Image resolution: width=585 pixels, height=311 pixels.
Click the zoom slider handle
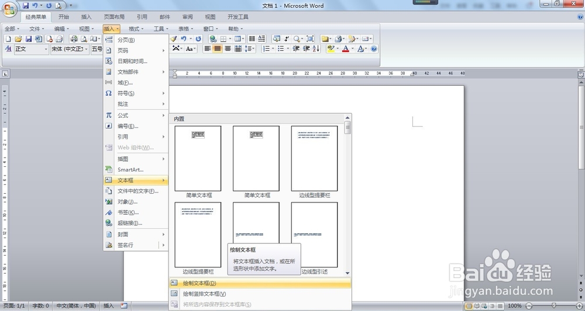tap(554, 306)
